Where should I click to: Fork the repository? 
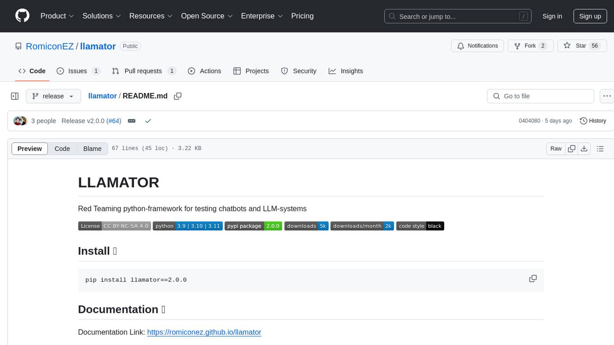pos(530,46)
